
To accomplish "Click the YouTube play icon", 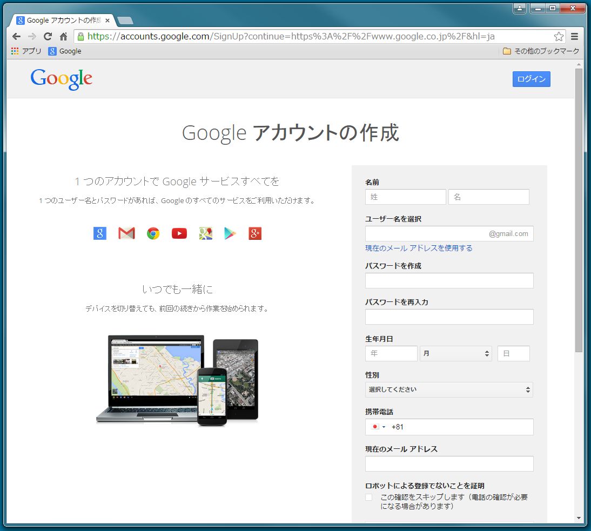I will tap(179, 233).
